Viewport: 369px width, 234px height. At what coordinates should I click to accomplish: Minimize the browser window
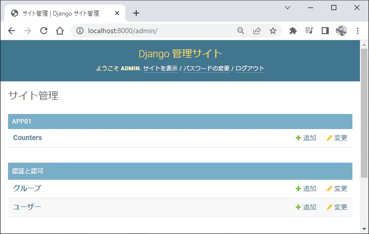coord(311,8)
